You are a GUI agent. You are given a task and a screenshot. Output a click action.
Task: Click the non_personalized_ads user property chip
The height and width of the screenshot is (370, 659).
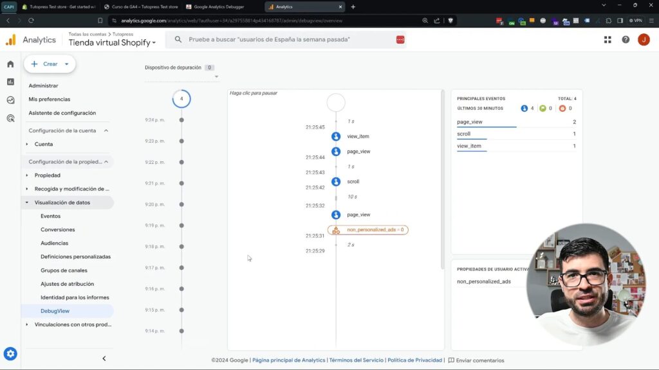tap(367, 230)
